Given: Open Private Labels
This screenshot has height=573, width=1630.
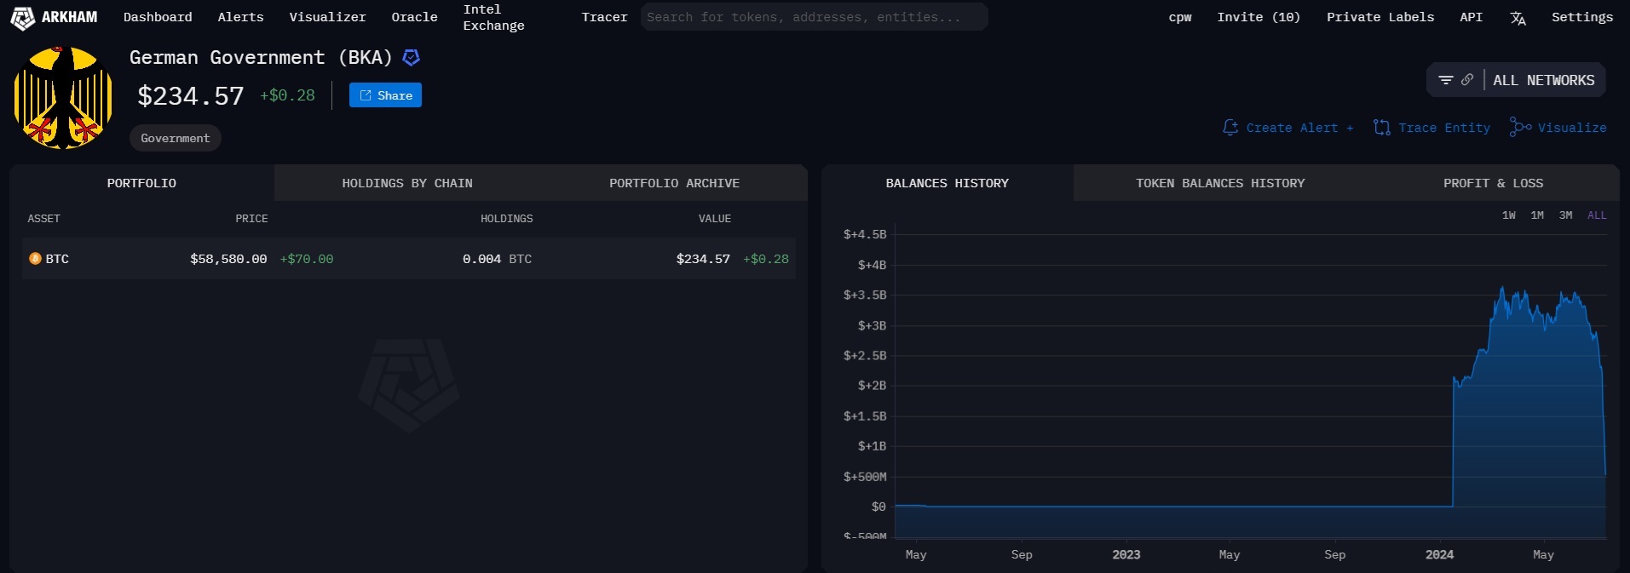Looking at the screenshot, I should [1380, 17].
